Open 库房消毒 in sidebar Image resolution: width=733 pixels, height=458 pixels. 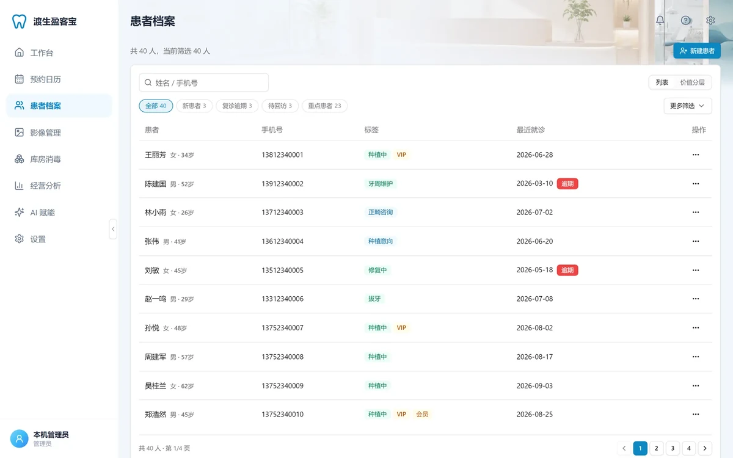tap(59, 159)
